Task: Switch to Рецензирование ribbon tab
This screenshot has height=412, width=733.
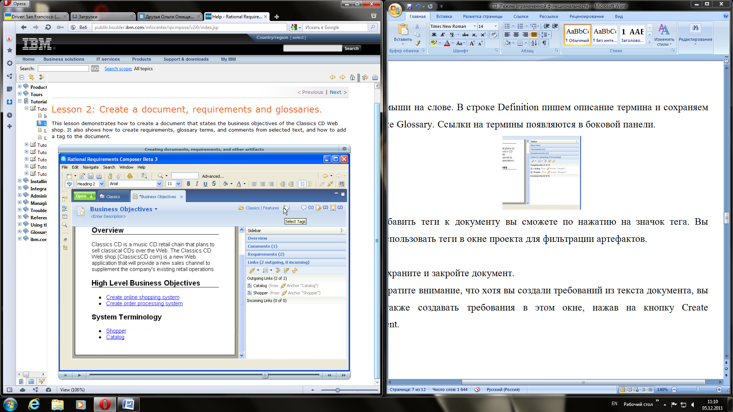Action: click(x=586, y=16)
